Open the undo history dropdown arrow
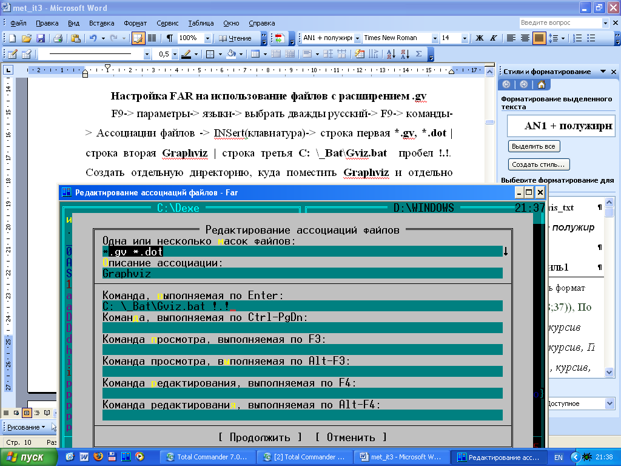 pos(103,38)
